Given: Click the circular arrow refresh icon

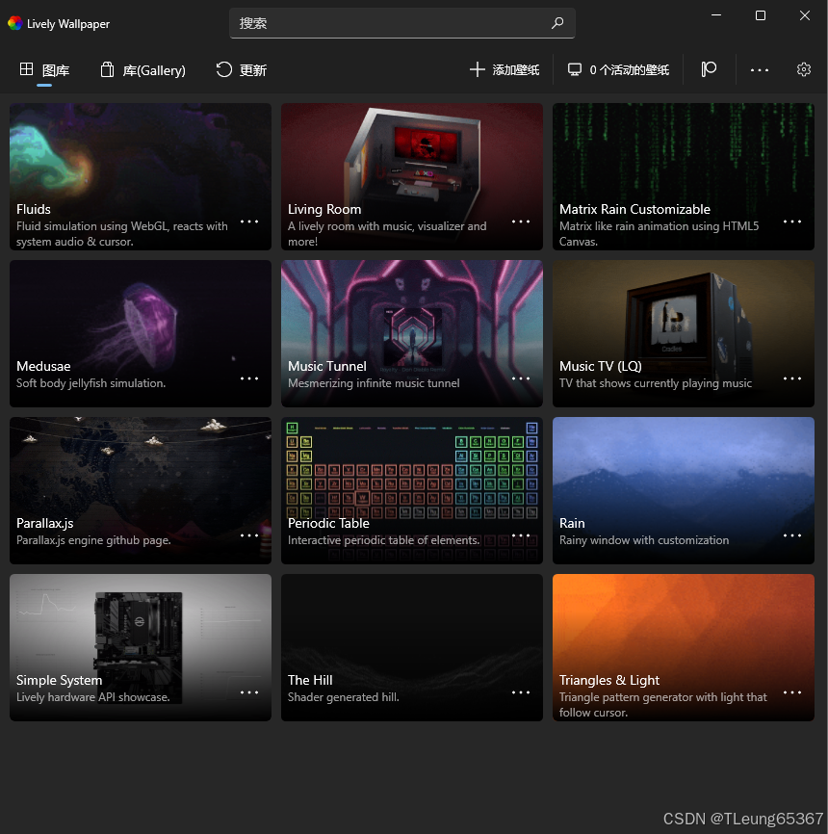Looking at the screenshot, I should tap(224, 69).
